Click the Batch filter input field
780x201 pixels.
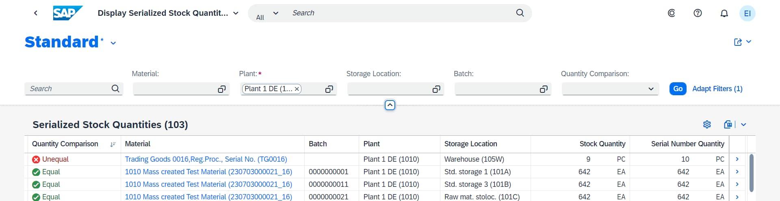pos(496,89)
